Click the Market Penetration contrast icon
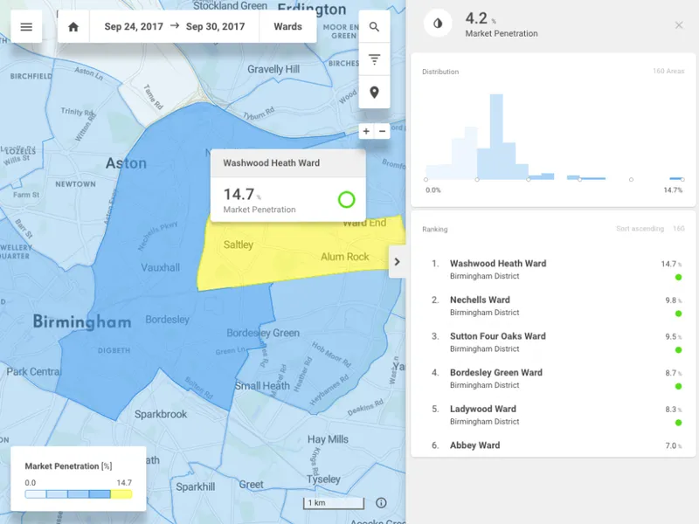 pyautogui.click(x=438, y=24)
